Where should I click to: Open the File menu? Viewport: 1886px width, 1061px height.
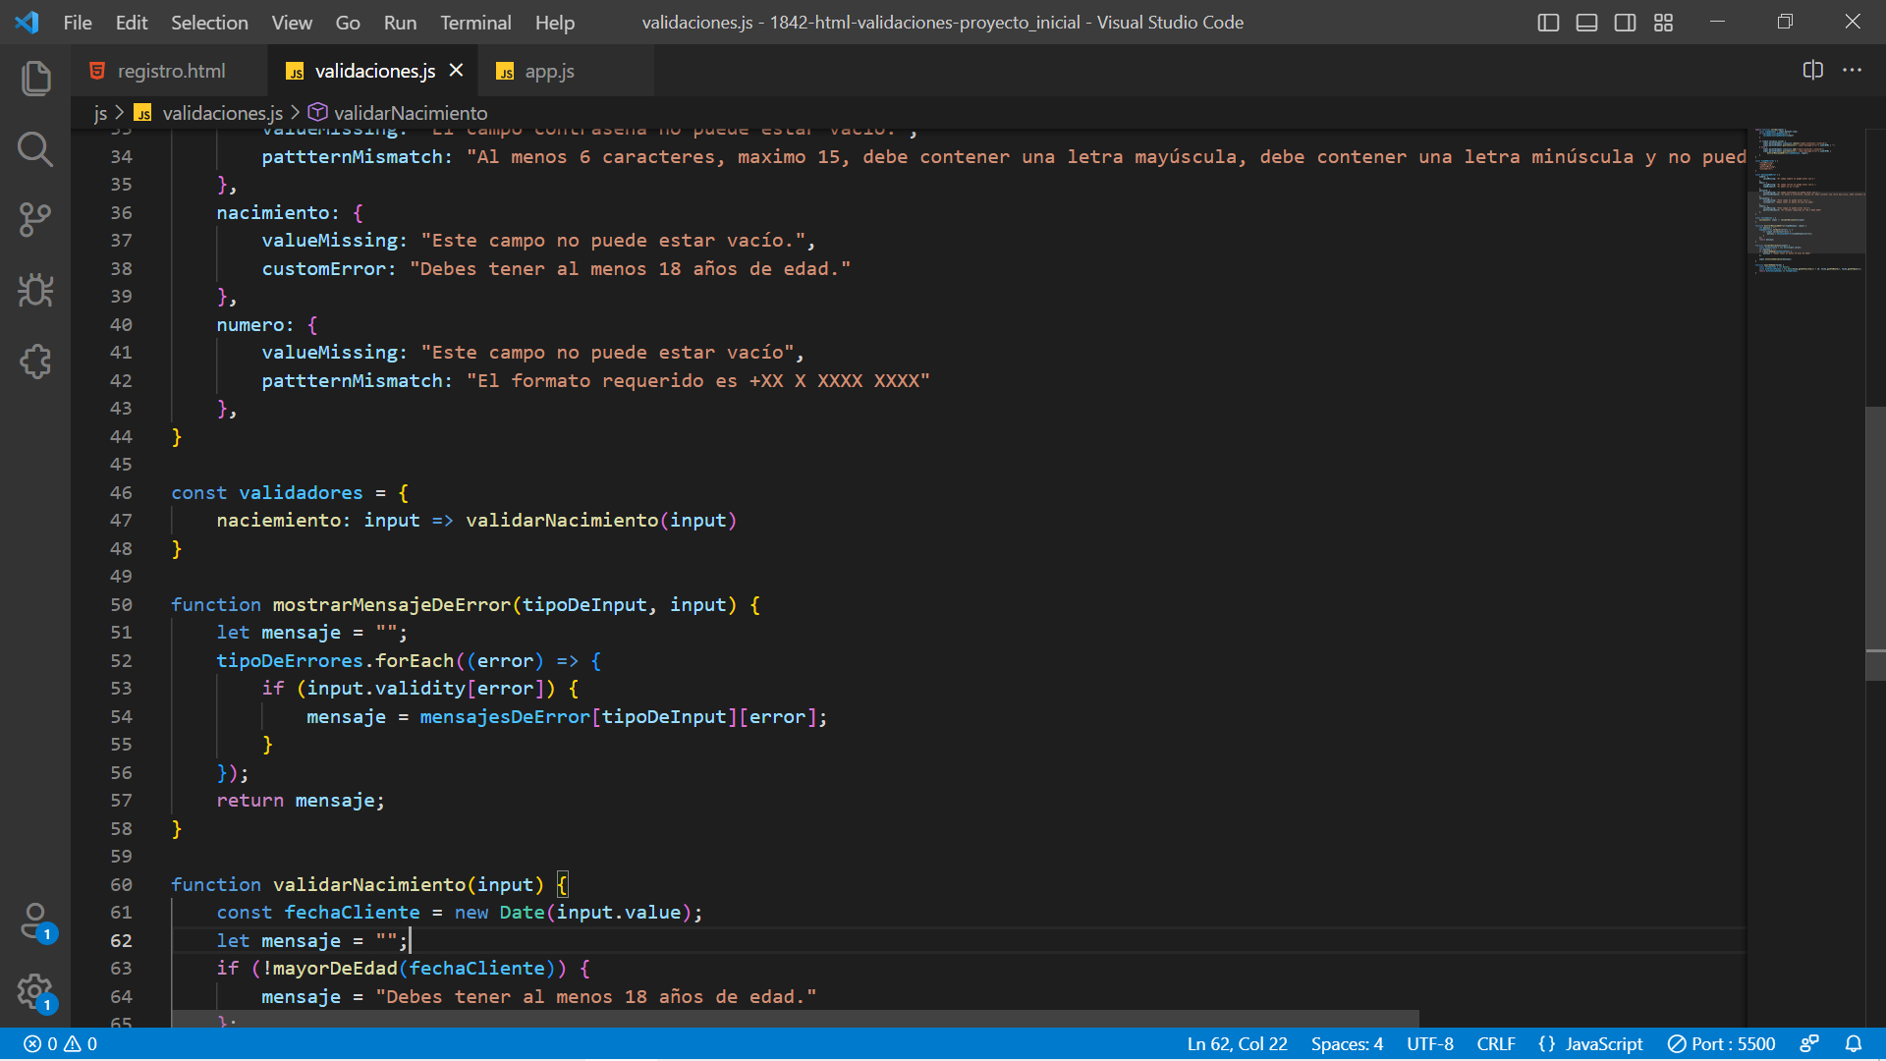click(x=78, y=23)
